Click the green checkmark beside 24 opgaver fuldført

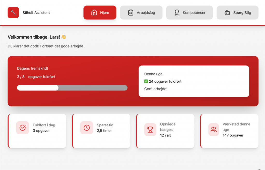[146, 81]
